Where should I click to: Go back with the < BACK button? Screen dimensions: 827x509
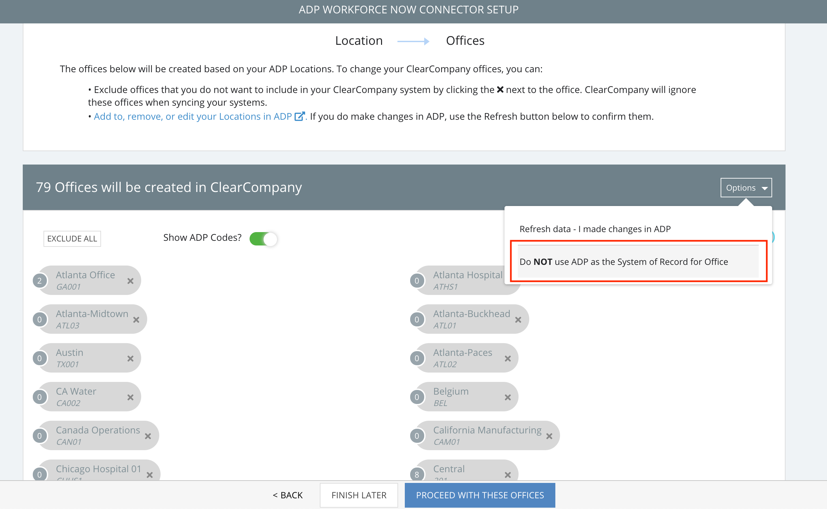(288, 495)
